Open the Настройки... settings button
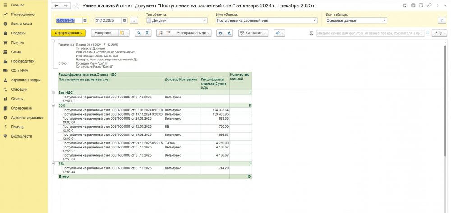The height and width of the screenshot is (213, 451). [105, 33]
